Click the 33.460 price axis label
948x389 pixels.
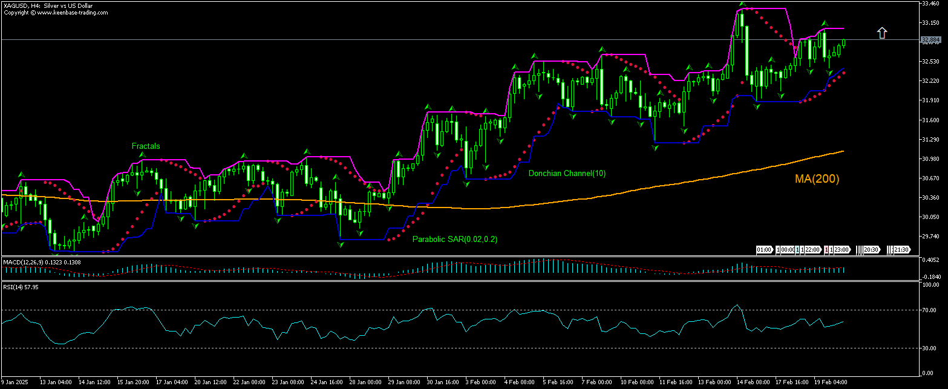pyautogui.click(x=930, y=3)
